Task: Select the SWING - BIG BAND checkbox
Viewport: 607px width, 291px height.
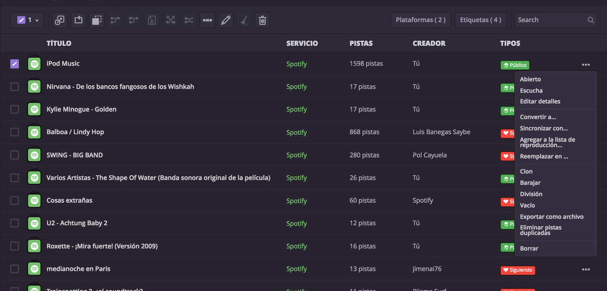Action: click(14, 155)
